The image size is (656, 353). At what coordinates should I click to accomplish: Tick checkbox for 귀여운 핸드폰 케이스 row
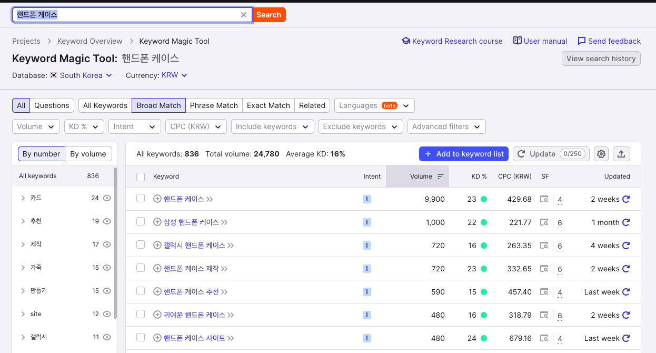pyautogui.click(x=141, y=315)
